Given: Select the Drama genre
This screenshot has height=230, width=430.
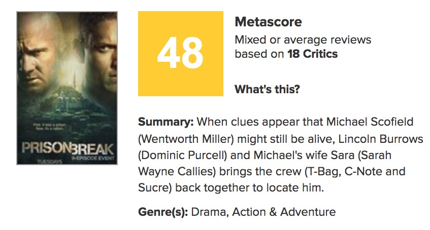Looking at the screenshot, I should [208, 211].
